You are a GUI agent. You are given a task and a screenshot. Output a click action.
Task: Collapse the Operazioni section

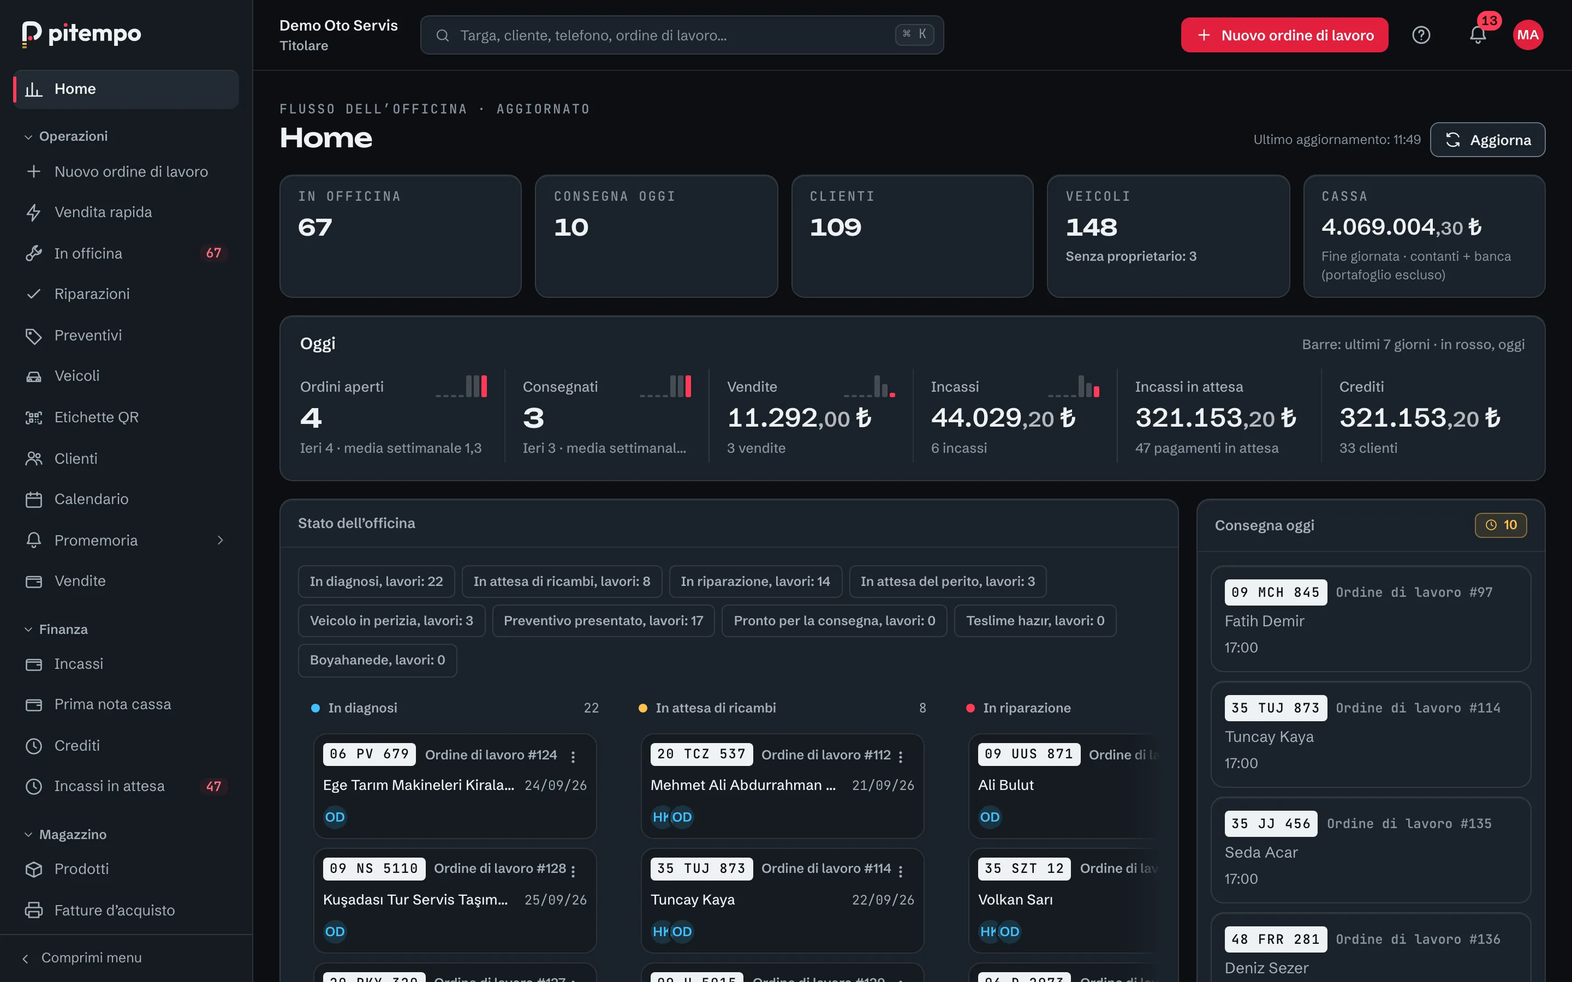[66, 136]
